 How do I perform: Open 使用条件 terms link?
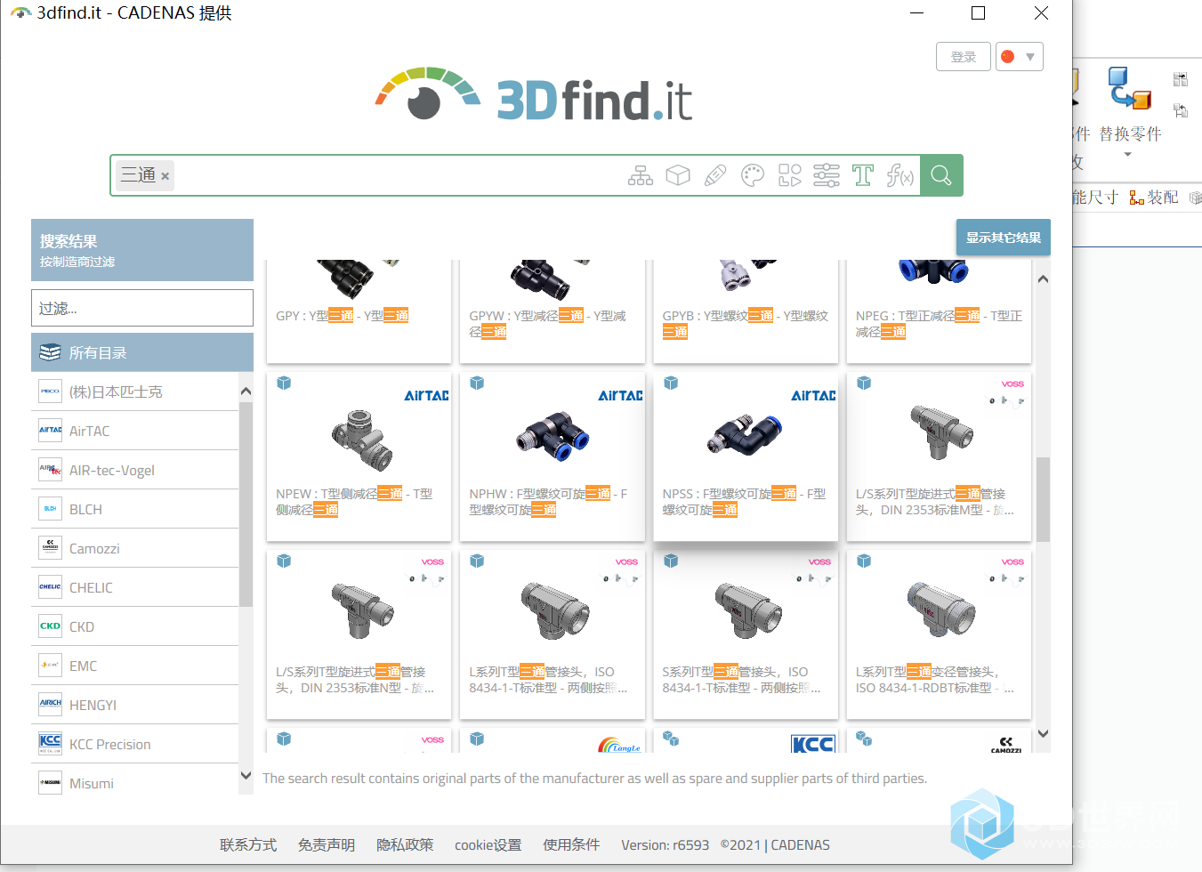tap(572, 844)
